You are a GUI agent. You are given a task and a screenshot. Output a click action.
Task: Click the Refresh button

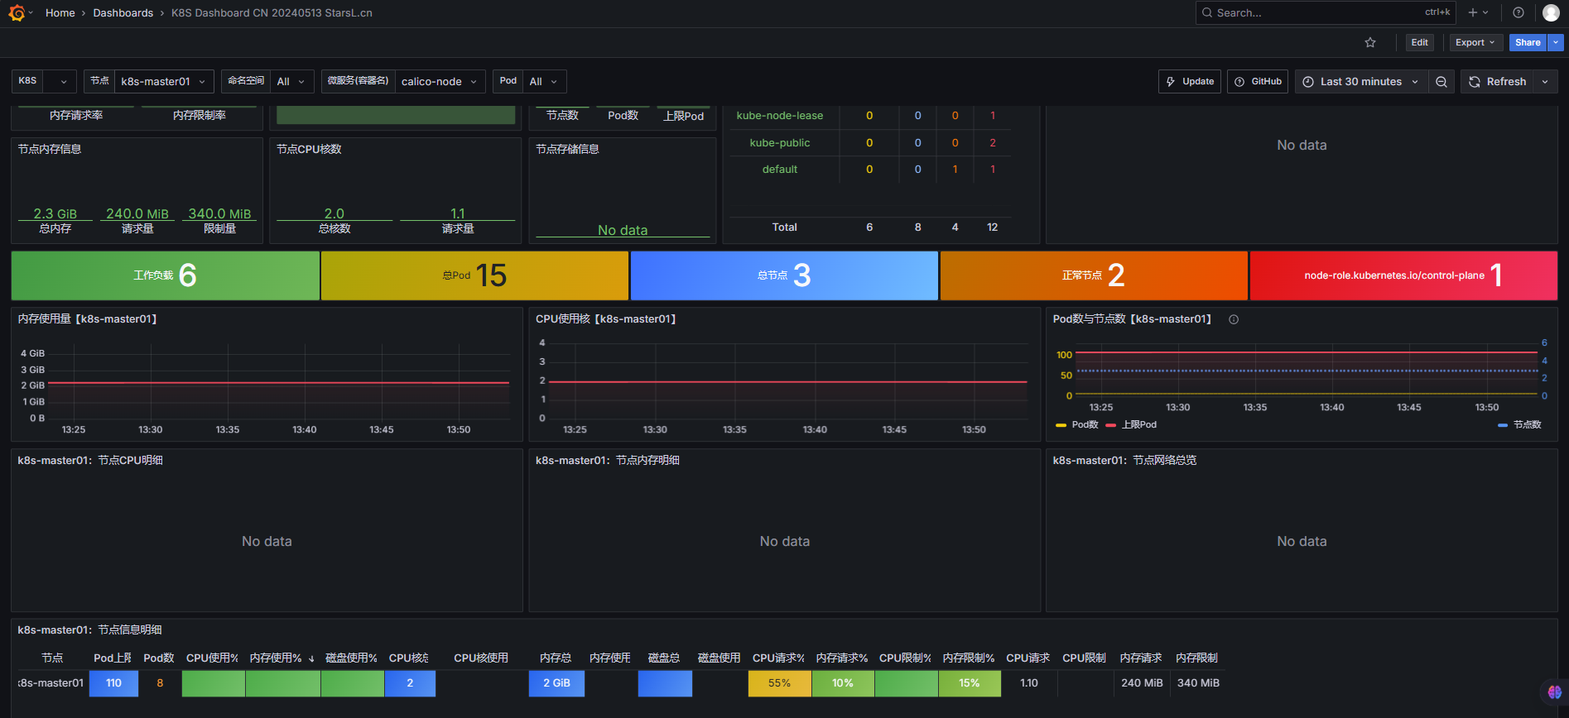click(1498, 81)
